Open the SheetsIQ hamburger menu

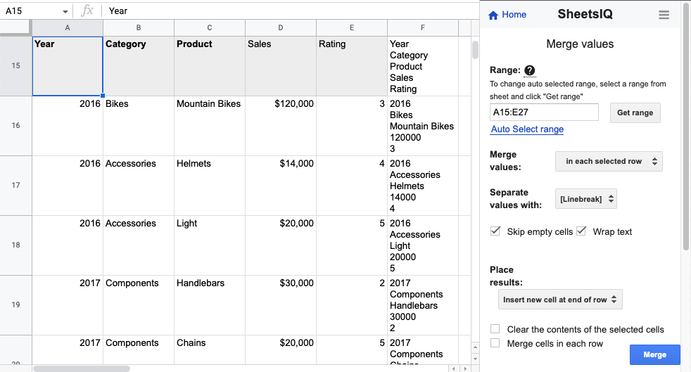pyautogui.click(x=664, y=15)
